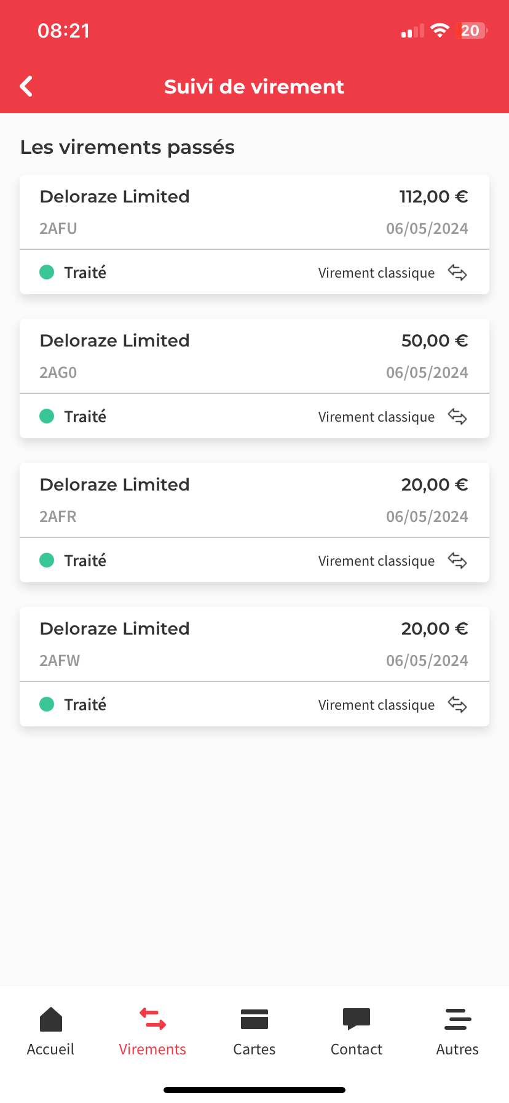This screenshot has width=509, height=1103.
Task: Click the green Traité status dot for 2AFU
Action: coord(47,272)
